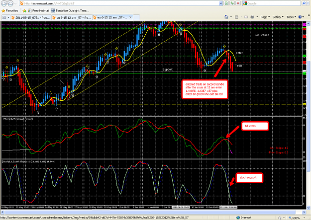Expand the address bar history dropdown
311x220 pixels.
click(220, 3)
